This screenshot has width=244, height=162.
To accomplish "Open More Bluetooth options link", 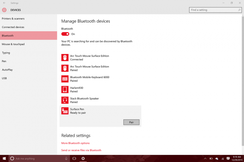I will (x=75, y=143).
